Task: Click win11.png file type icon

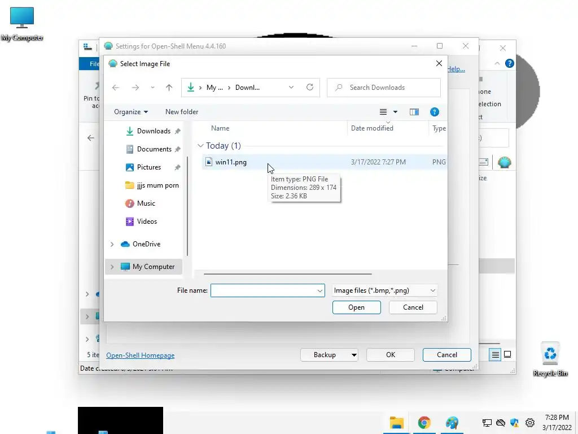Action: [209, 162]
